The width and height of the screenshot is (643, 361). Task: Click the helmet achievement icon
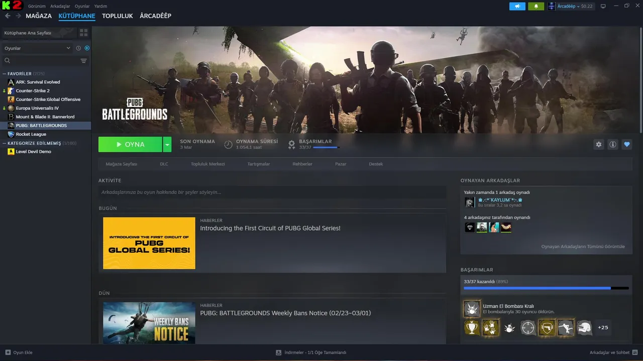584,328
